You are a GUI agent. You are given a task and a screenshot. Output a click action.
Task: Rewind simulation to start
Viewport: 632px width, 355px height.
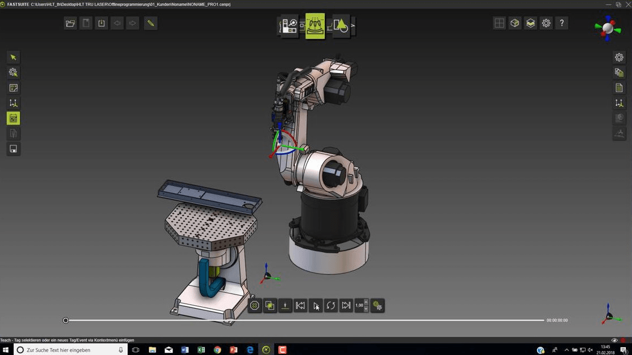tap(300, 305)
